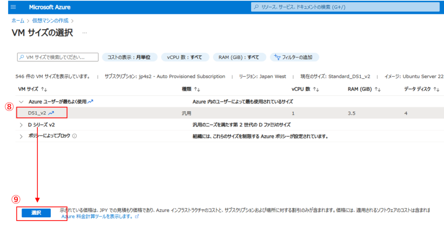Click the Microsoft Azure title in header
The width and height of the screenshot is (444, 225).
(x=49, y=7)
